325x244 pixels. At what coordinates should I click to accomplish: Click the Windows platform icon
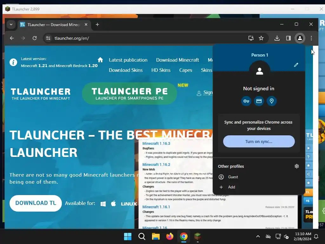(x=103, y=204)
